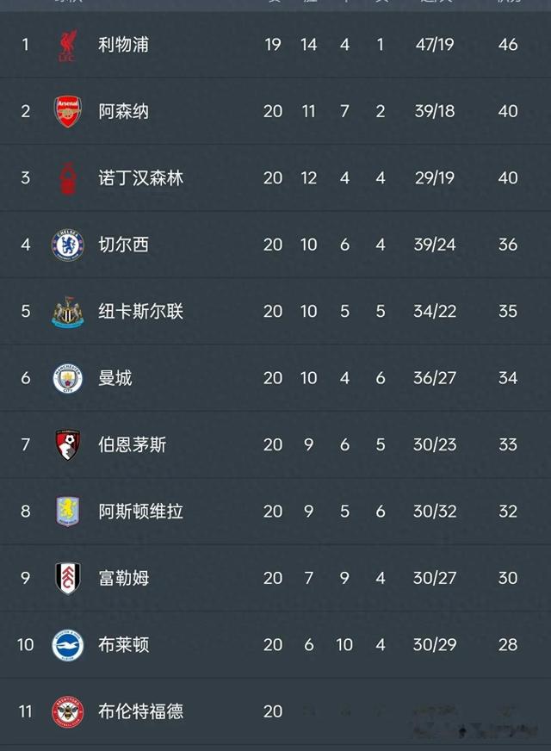Click the Brentford bee crest
Screen dimensions: 551x751
click(67, 711)
